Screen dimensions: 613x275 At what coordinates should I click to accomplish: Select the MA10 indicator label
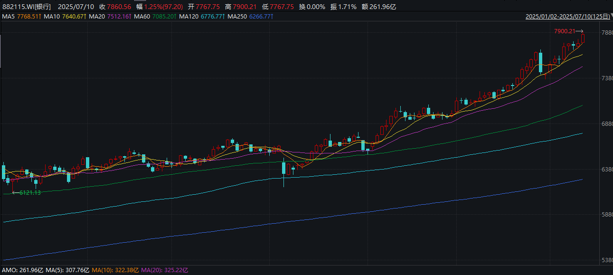point(51,17)
